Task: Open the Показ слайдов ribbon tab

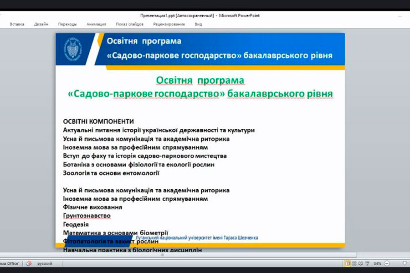Action: [129, 24]
